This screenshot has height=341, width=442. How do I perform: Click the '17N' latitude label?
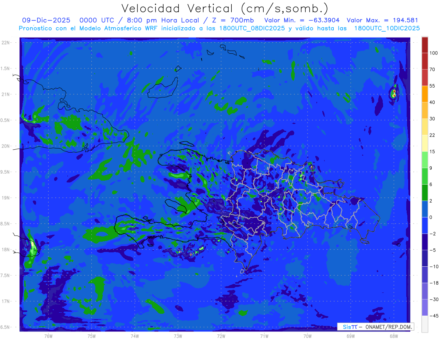pos(6,301)
